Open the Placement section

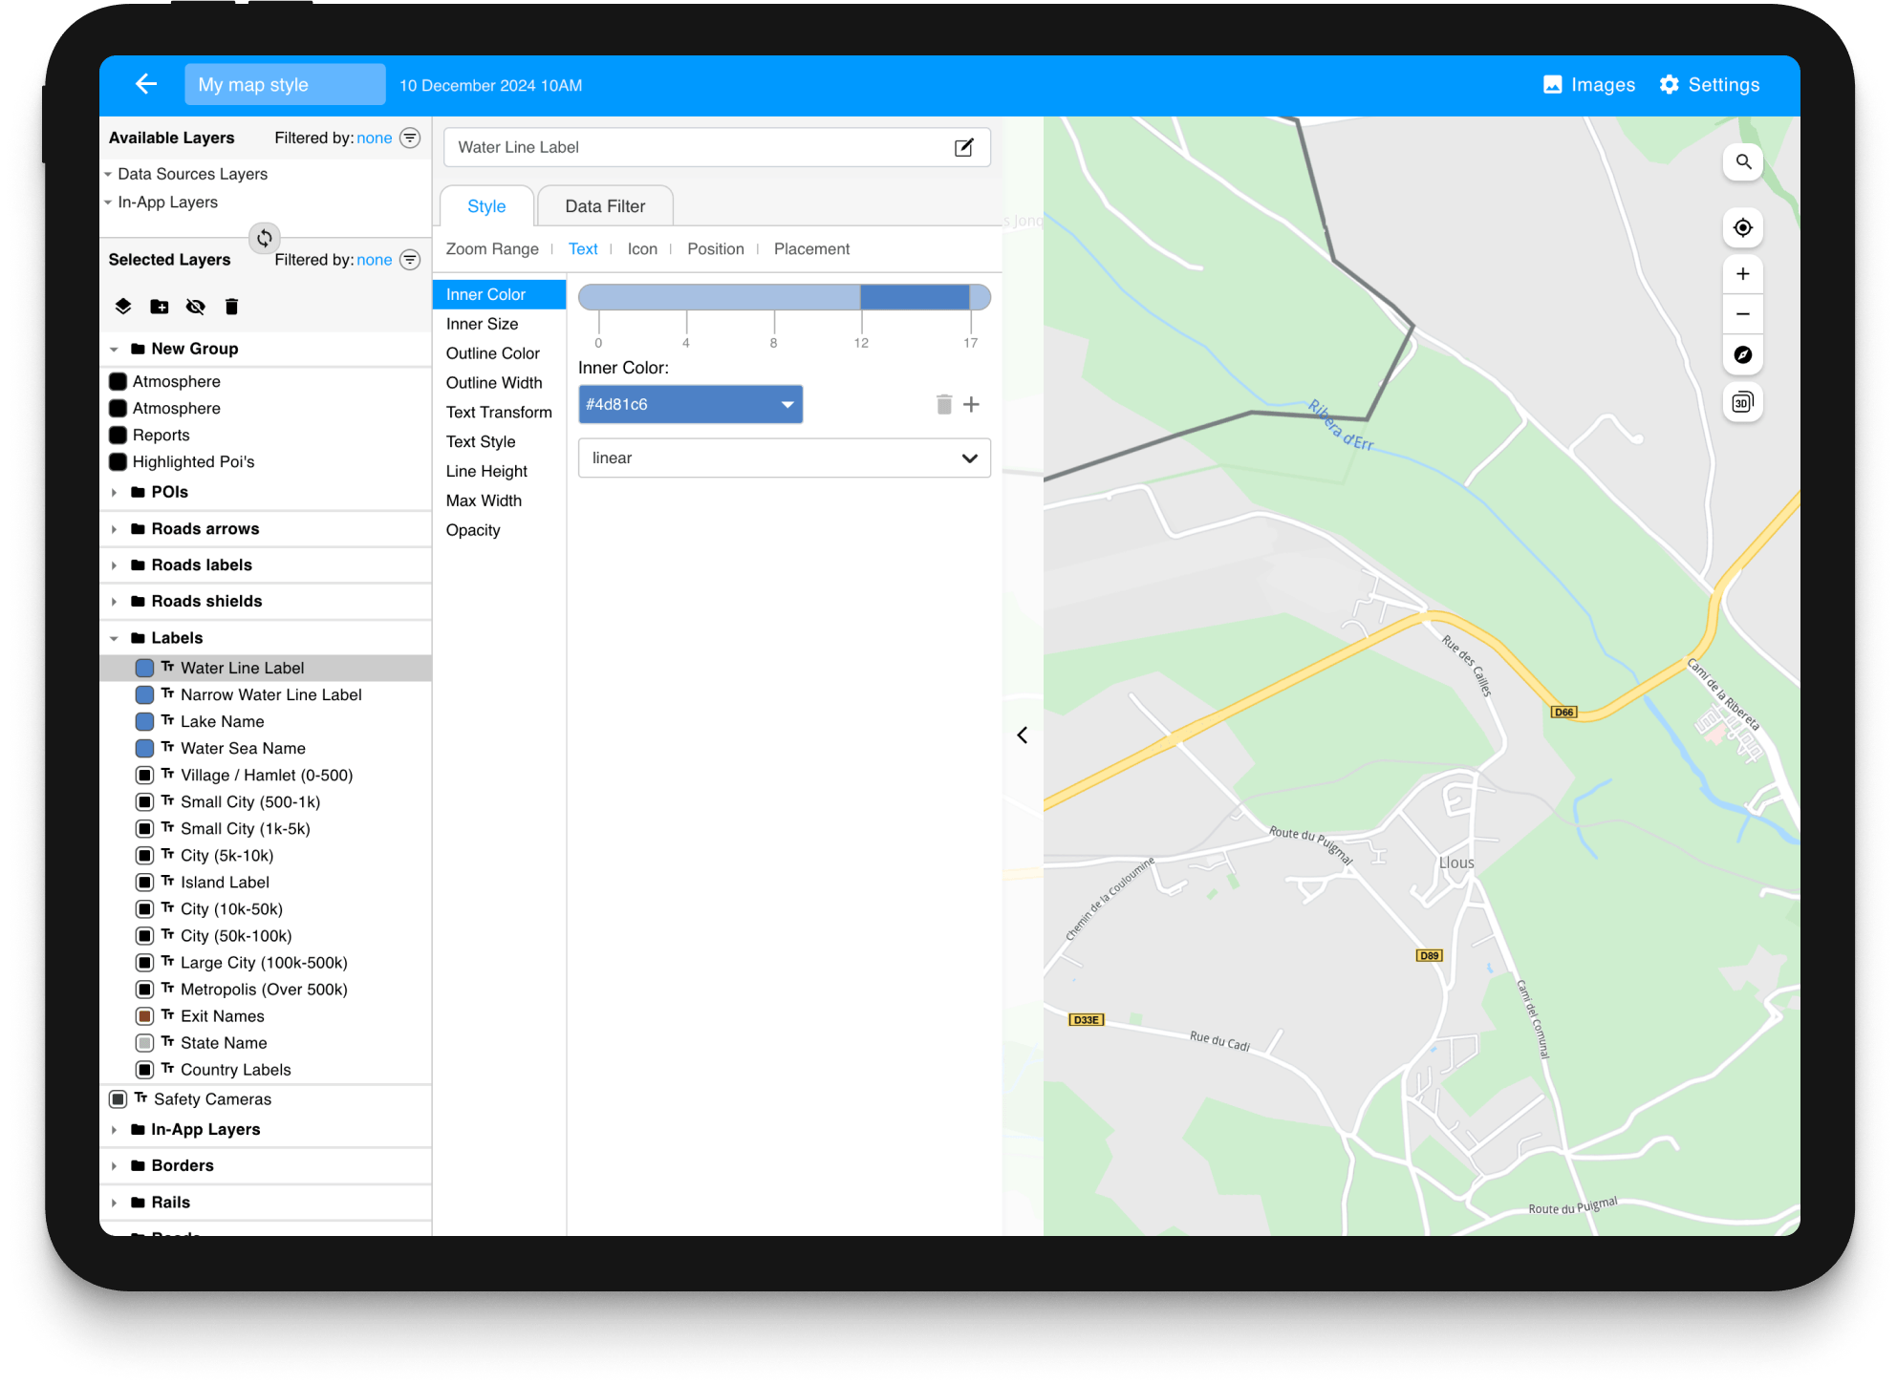[811, 248]
